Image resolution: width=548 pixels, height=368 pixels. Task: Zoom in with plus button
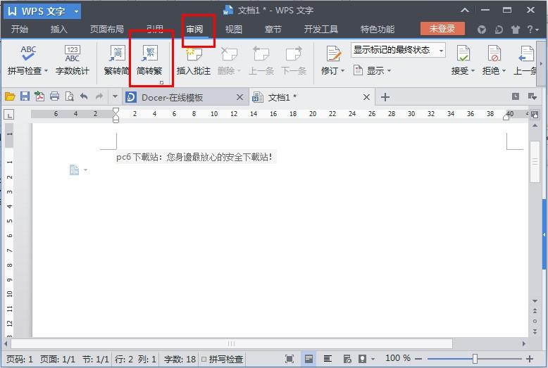pyautogui.click(x=530, y=359)
